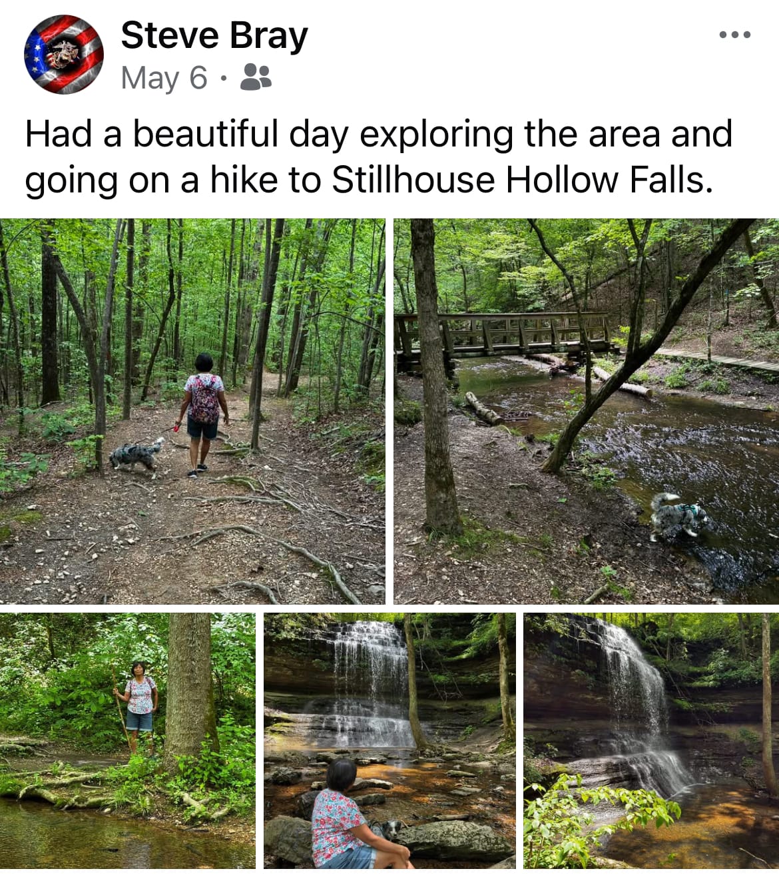
Task: Open the three-dot post options menu
Action: pos(735,35)
